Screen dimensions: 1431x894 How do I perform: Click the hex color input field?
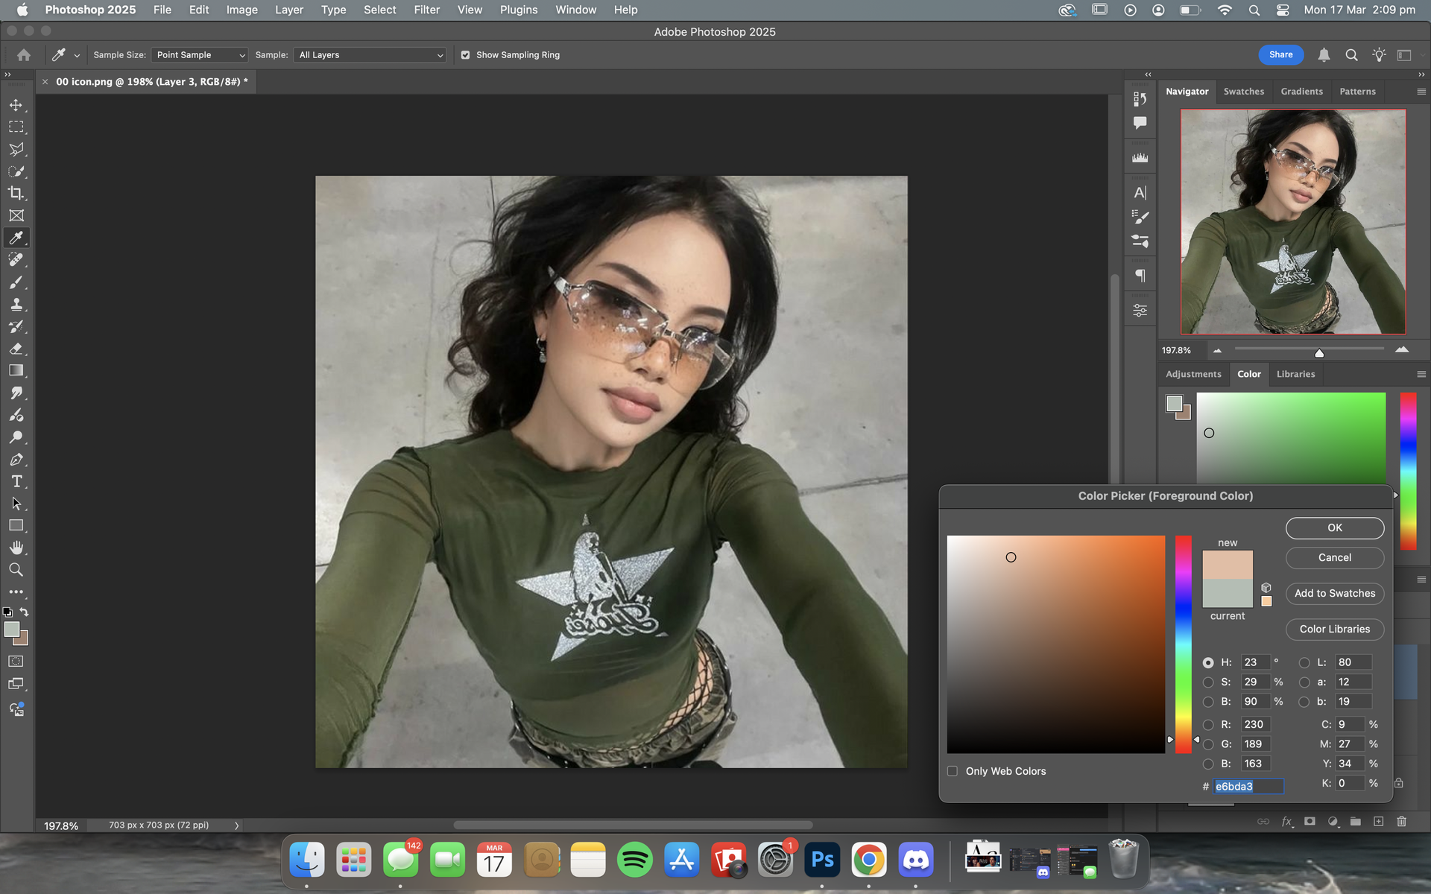pyautogui.click(x=1248, y=786)
